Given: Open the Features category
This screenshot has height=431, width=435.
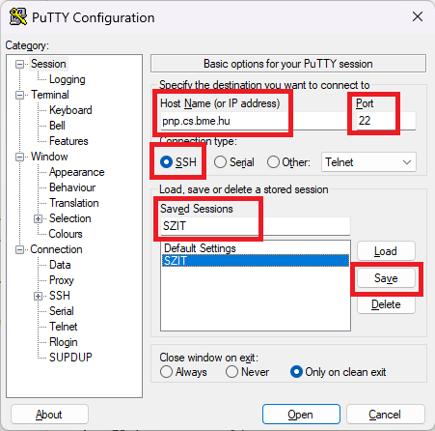Looking at the screenshot, I should click(x=68, y=141).
